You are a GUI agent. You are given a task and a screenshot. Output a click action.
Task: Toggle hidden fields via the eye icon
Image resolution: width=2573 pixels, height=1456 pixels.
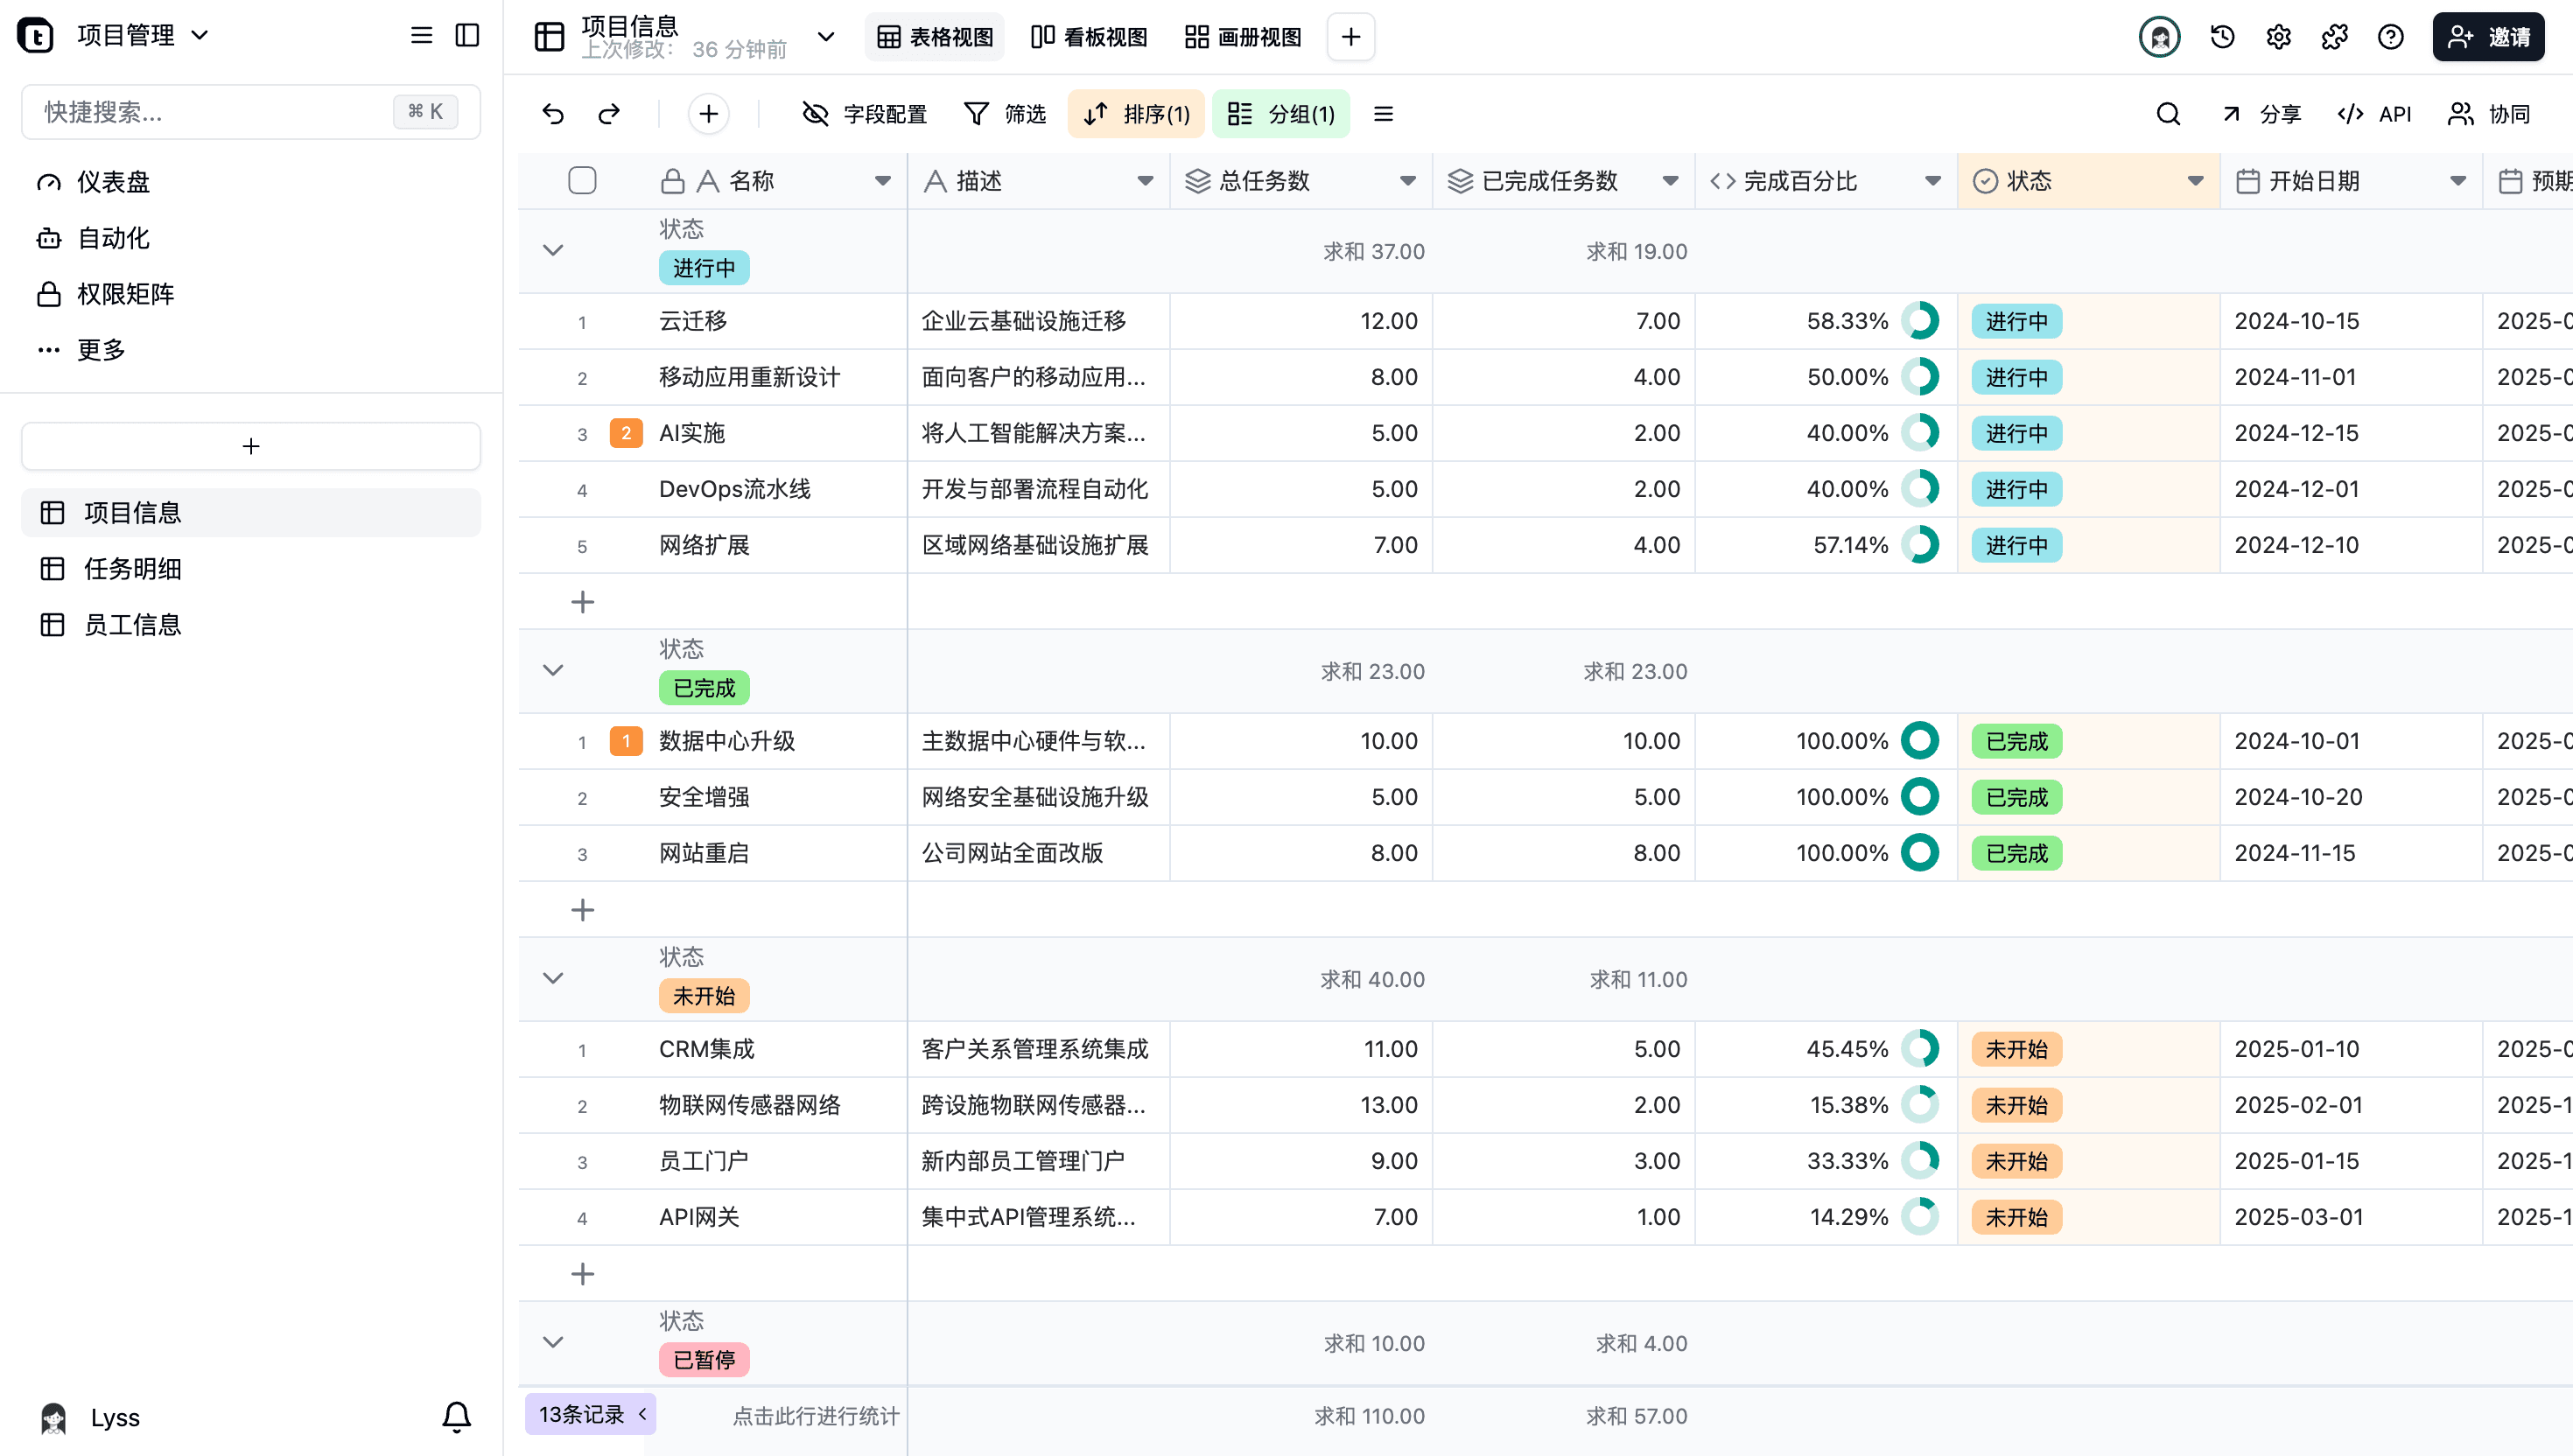[x=814, y=114]
